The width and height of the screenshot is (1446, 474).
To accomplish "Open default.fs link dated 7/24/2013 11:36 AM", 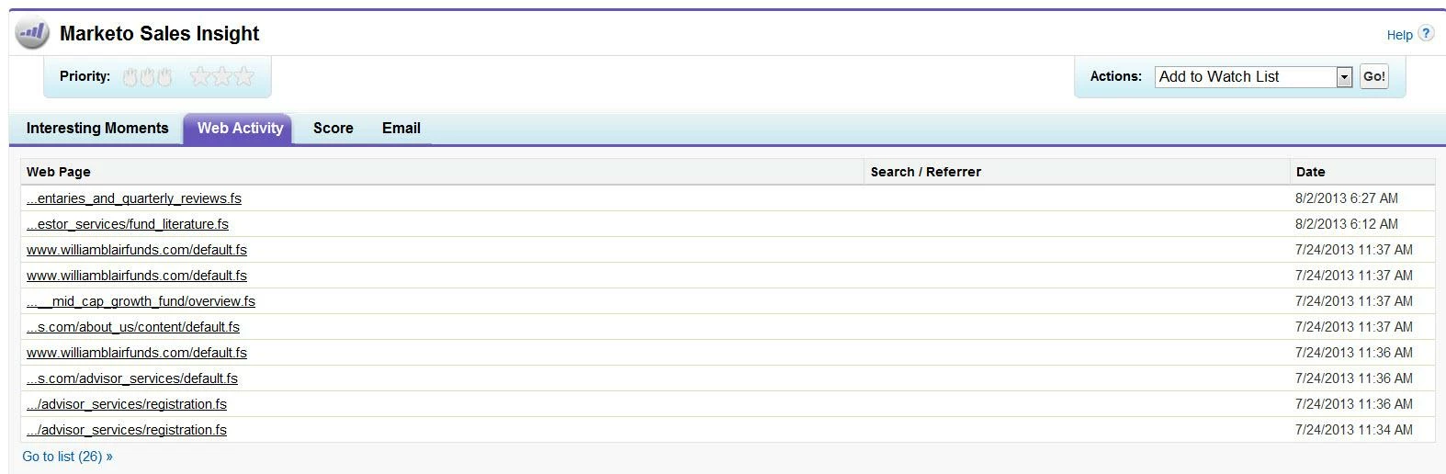I will 137,353.
